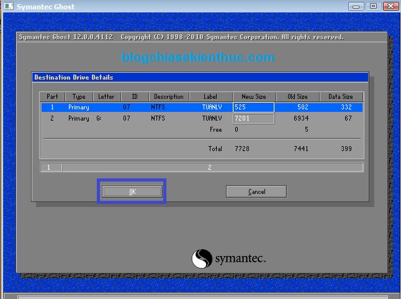The width and height of the screenshot is (401, 299).
Task: Click the ID column header
Action: coord(135,97)
